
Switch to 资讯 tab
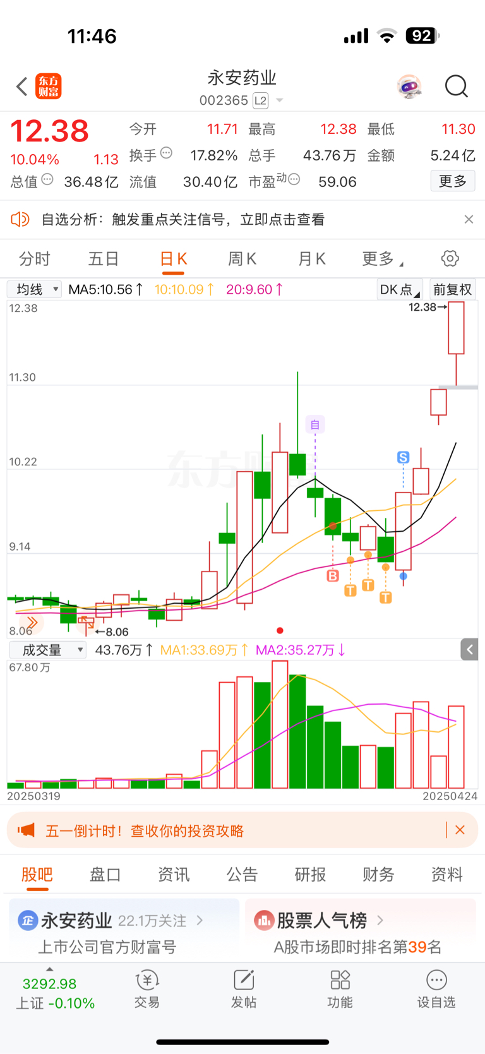point(174,875)
